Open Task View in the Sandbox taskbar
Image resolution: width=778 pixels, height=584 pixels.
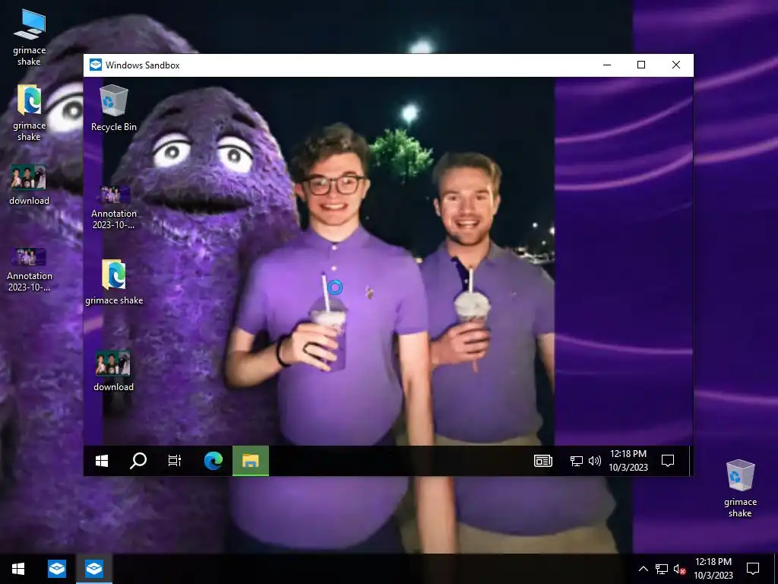tap(174, 461)
